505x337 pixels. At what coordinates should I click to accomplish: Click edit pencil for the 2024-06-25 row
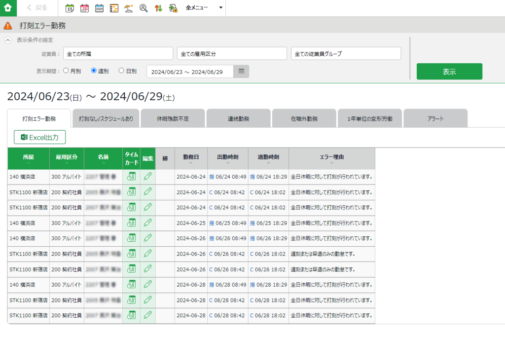(147, 223)
